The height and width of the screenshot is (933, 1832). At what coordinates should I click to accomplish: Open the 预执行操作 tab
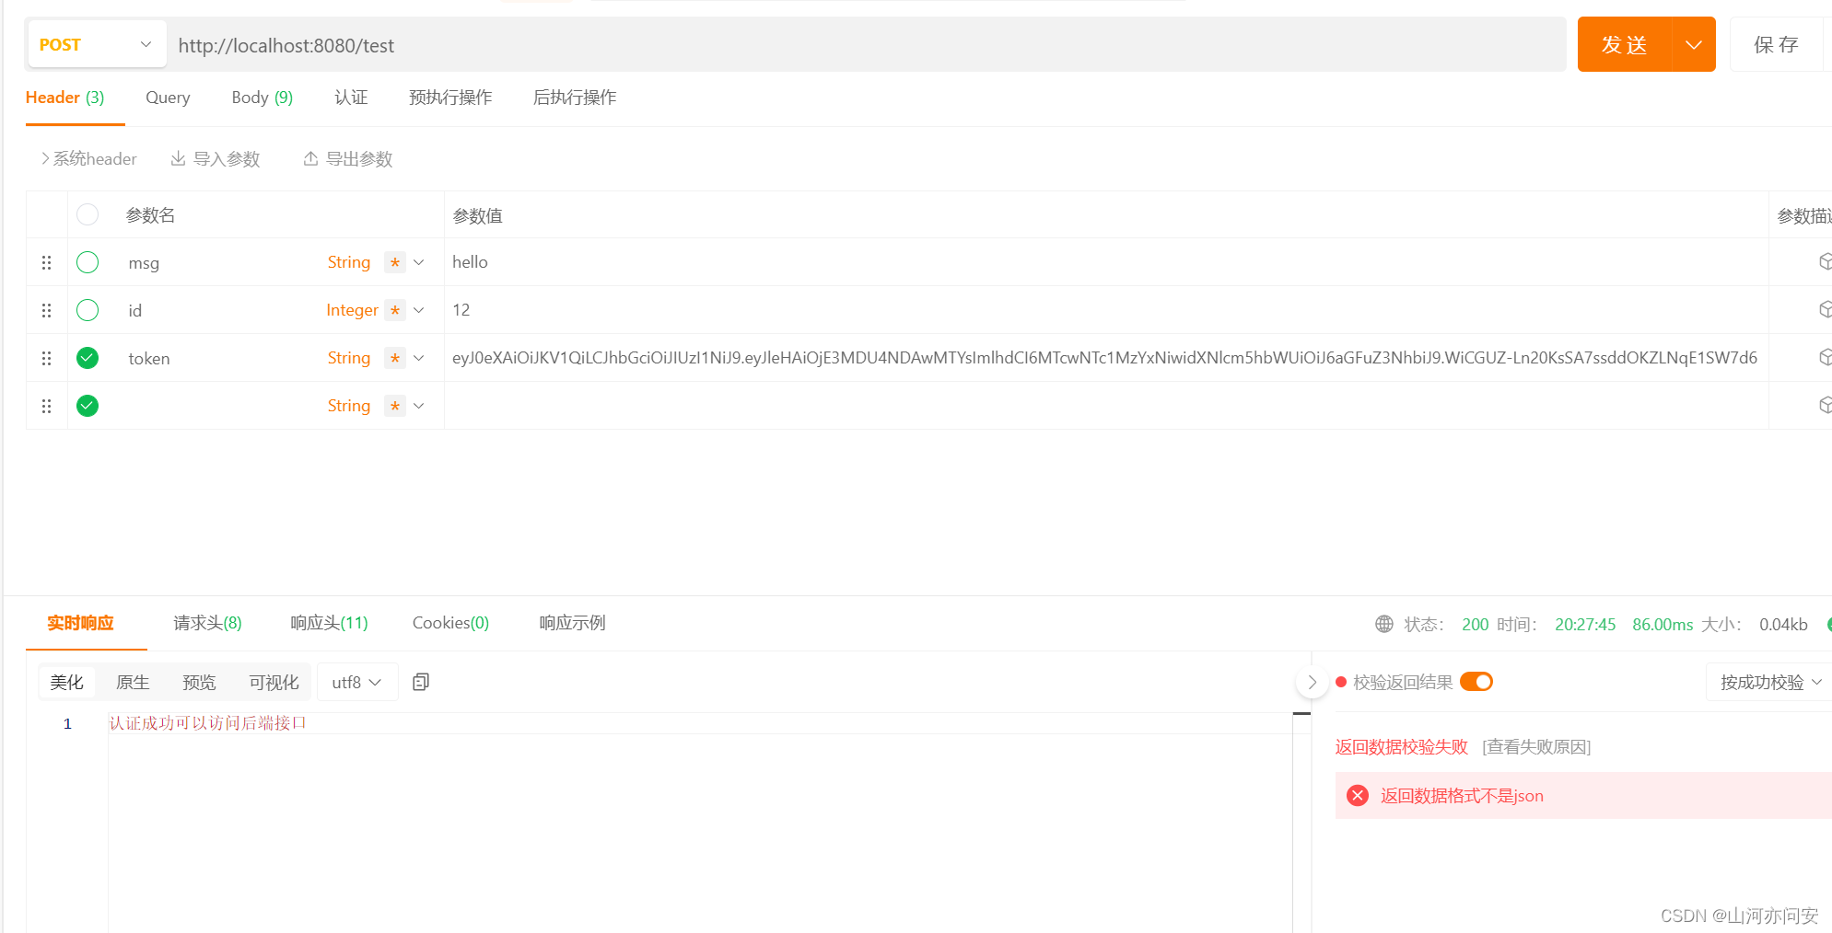(x=450, y=98)
